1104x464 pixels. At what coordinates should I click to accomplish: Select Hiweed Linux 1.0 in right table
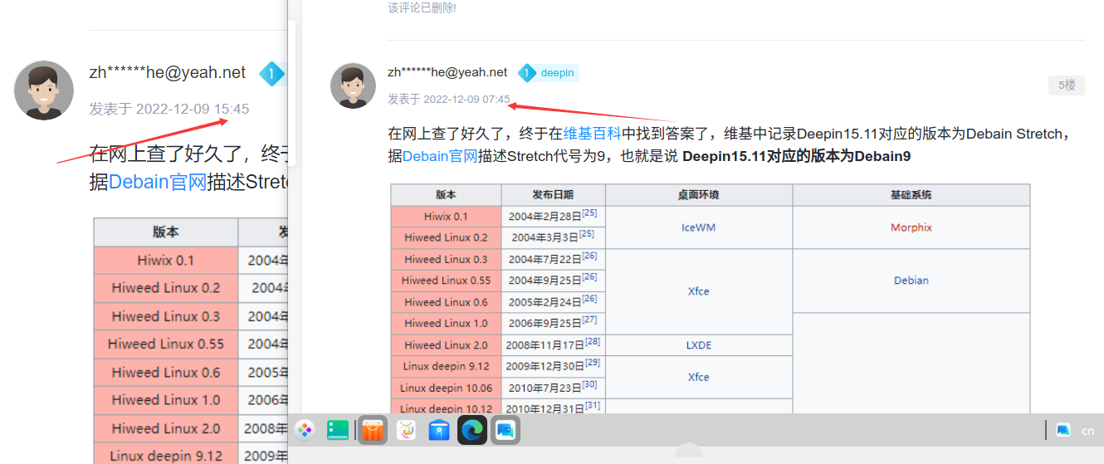446,324
